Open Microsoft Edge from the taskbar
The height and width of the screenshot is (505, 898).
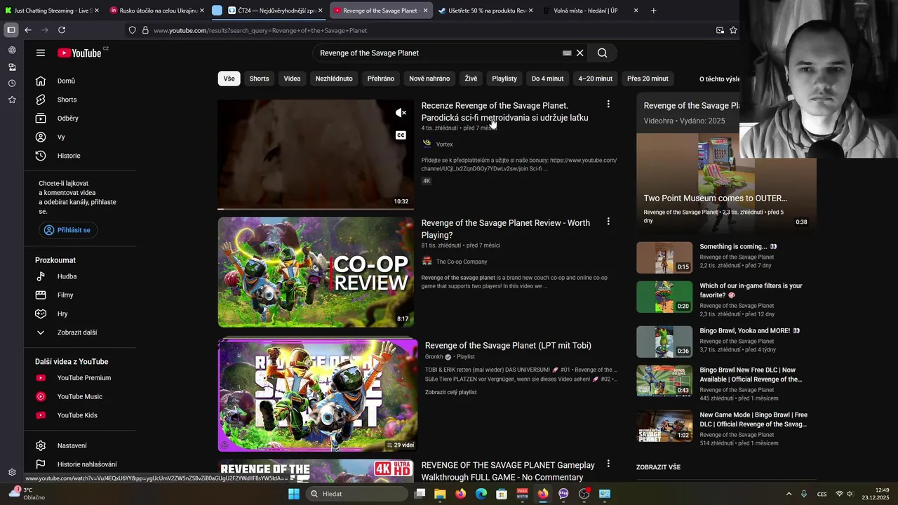(481, 494)
